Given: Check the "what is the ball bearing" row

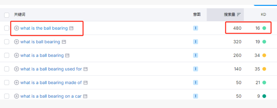Looking at the screenshot, I should point(7,28).
